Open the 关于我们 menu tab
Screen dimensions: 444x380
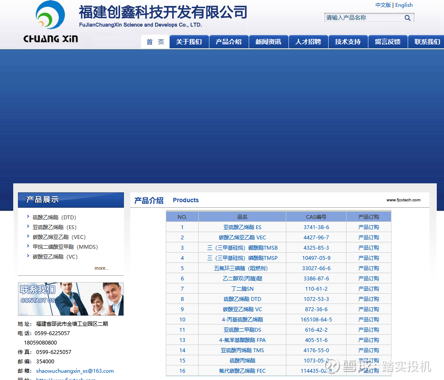[x=189, y=42]
